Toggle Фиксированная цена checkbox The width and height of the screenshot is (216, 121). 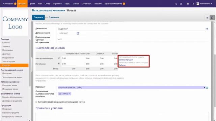coord(59,58)
